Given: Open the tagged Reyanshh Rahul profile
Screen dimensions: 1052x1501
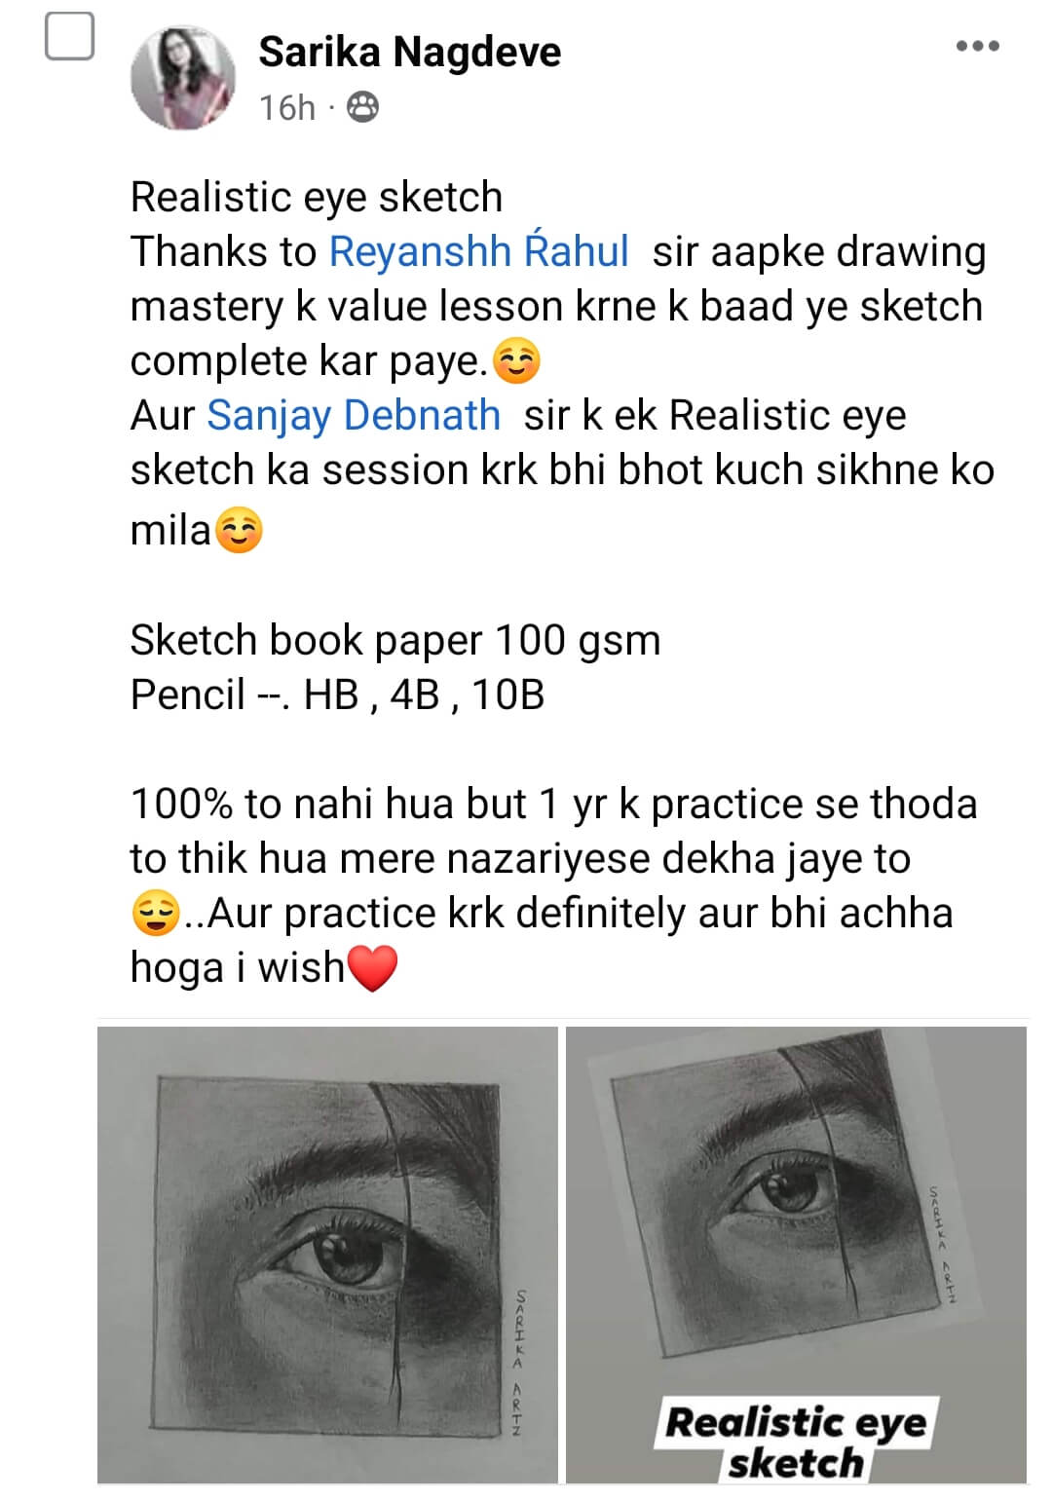Looking at the screenshot, I should coord(478,251).
